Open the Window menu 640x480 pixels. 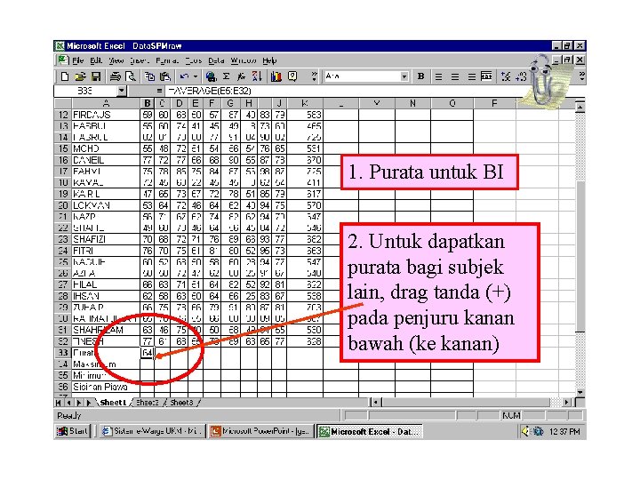[x=244, y=60]
